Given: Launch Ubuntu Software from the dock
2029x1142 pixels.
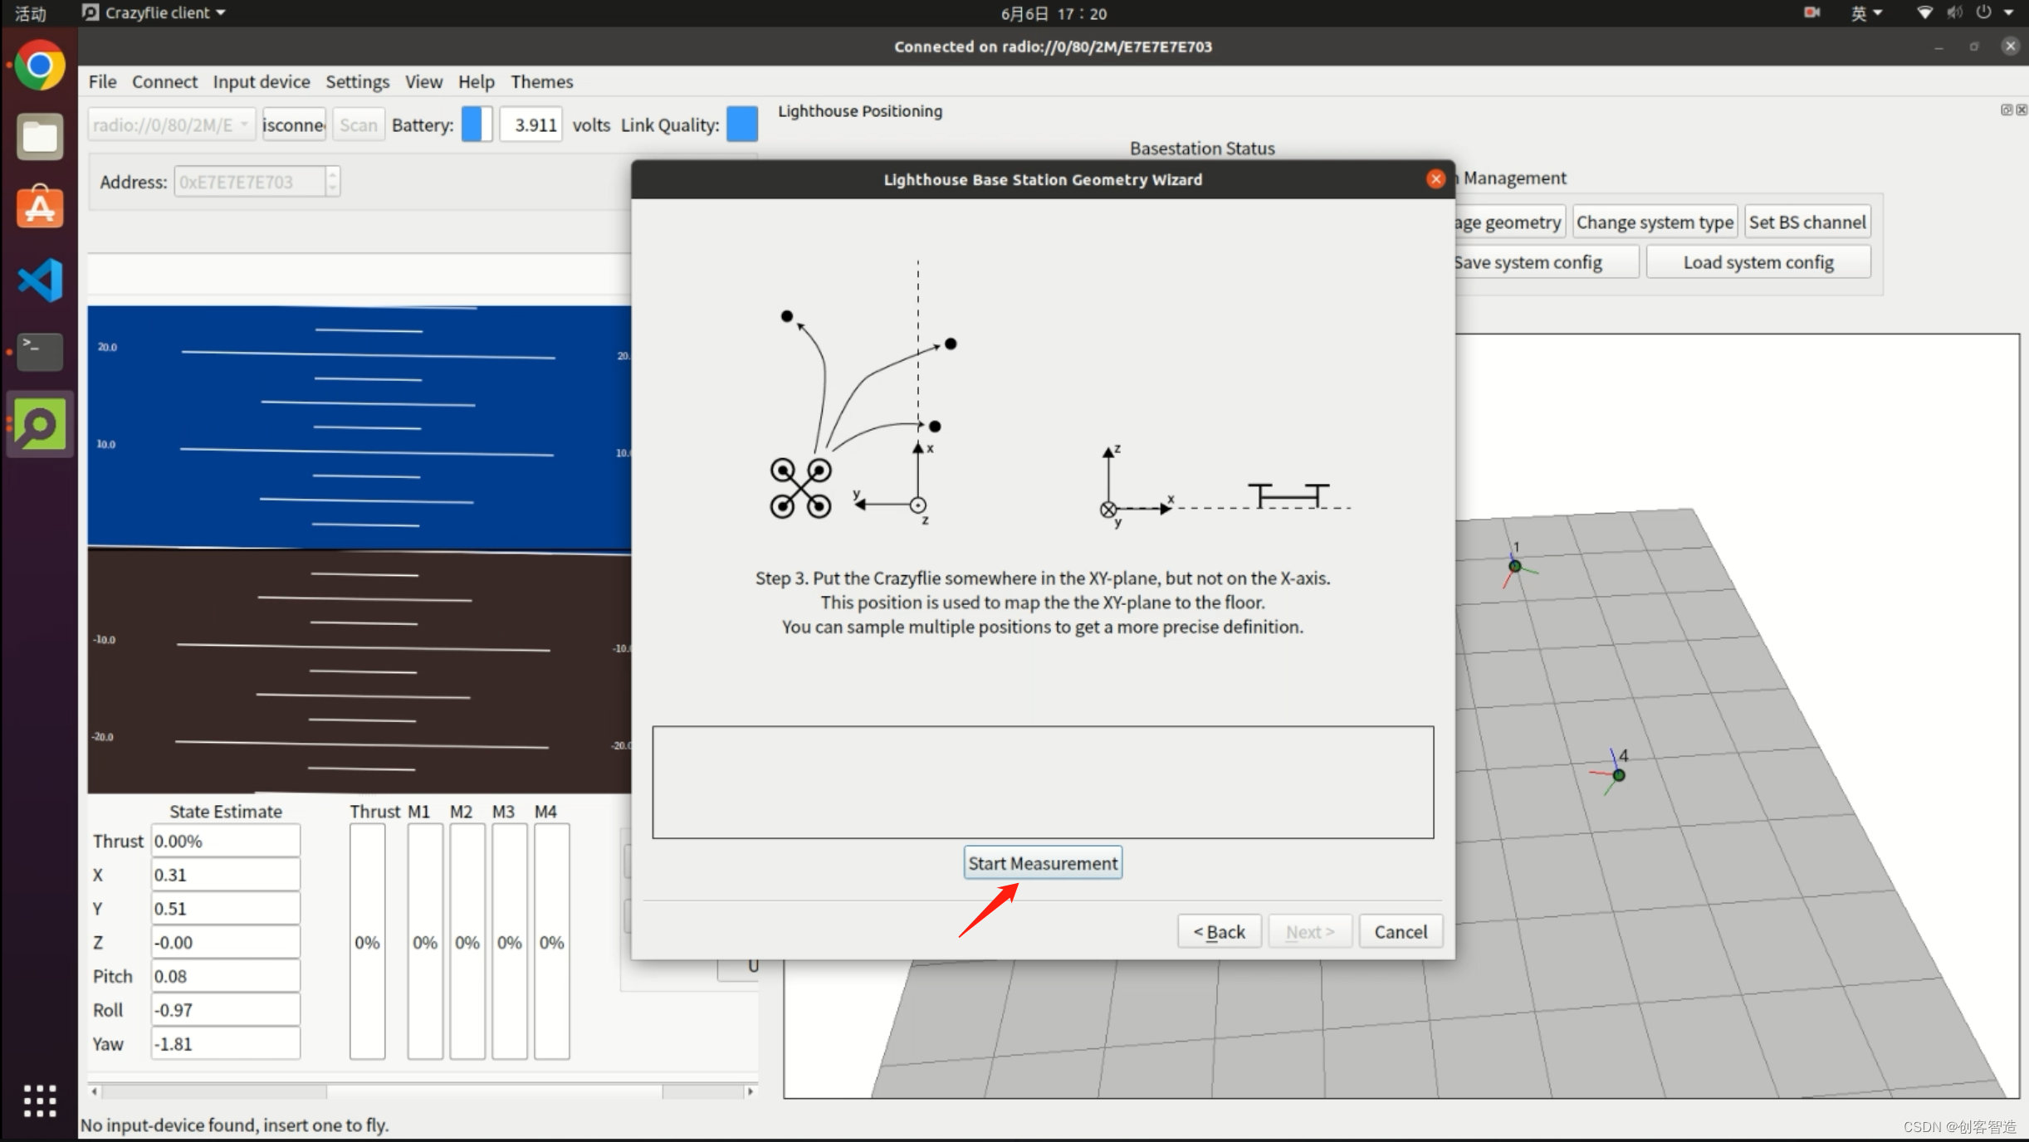Looking at the screenshot, I should pos(39,207).
